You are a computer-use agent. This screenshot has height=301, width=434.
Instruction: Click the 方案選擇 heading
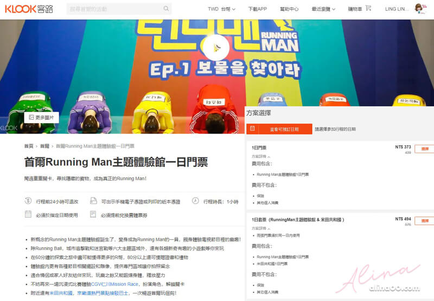259,113
